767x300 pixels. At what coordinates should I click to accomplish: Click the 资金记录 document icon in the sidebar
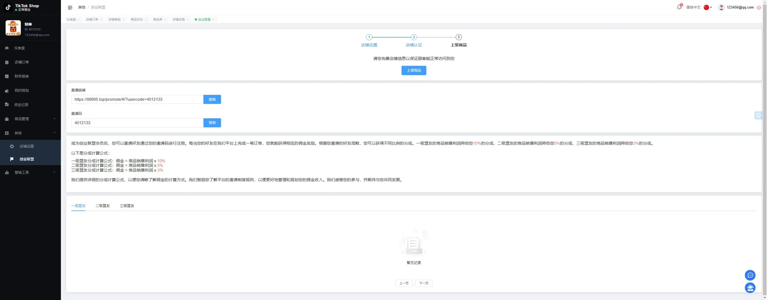pos(7,105)
